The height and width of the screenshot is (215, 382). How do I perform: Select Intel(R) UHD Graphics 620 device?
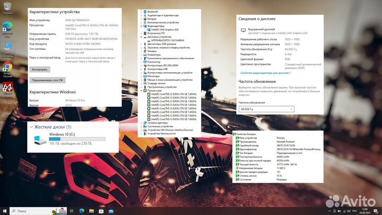[x=164, y=30]
